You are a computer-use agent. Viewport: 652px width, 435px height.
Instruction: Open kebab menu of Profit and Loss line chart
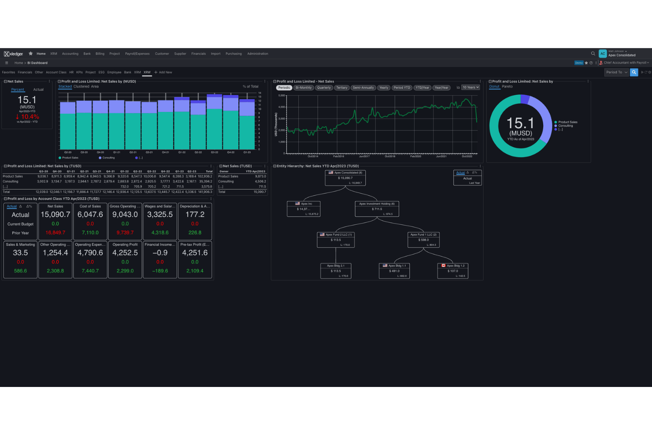[x=480, y=82]
